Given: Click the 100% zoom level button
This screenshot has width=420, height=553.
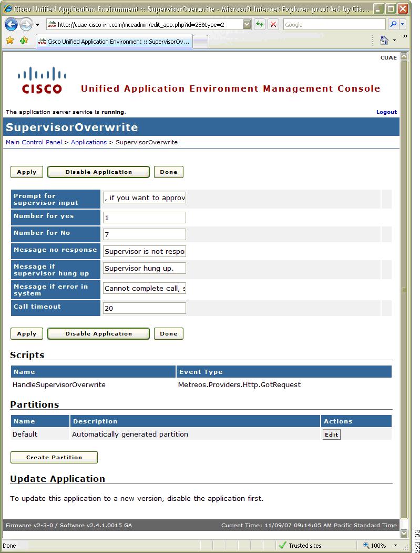Looking at the screenshot, I should pyautogui.click(x=374, y=546).
